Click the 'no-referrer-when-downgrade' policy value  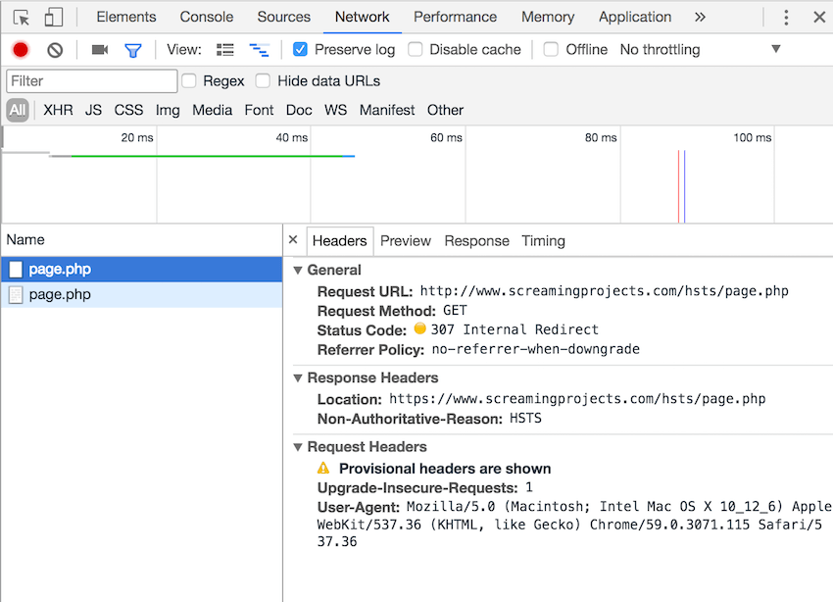tap(535, 349)
